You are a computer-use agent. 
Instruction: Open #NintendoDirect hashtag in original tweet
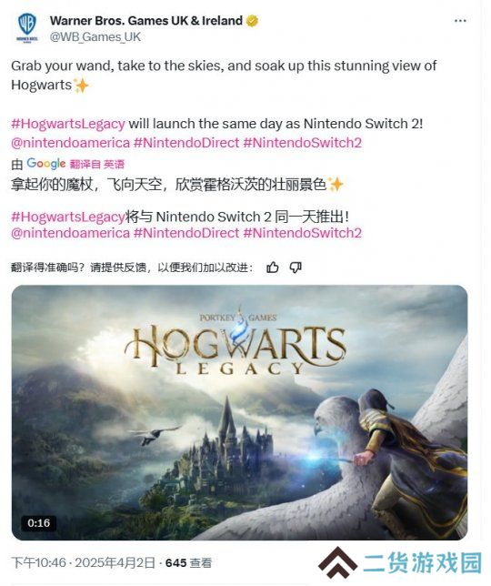click(x=186, y=143)
